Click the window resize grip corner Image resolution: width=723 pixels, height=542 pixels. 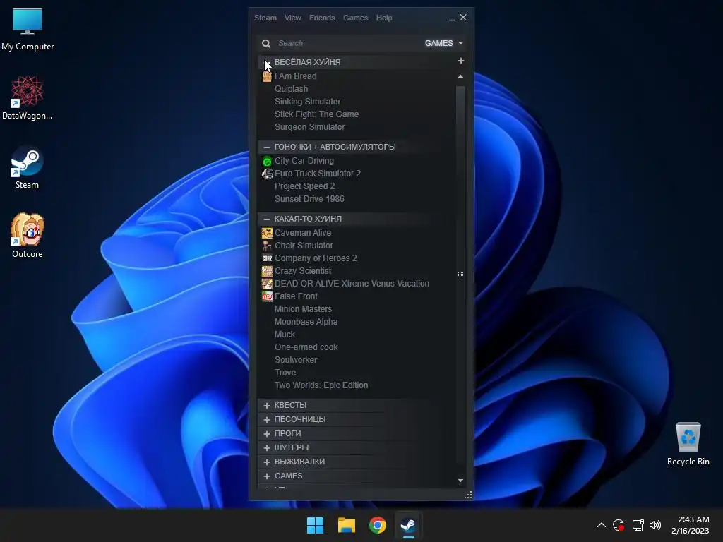[469, 495]
